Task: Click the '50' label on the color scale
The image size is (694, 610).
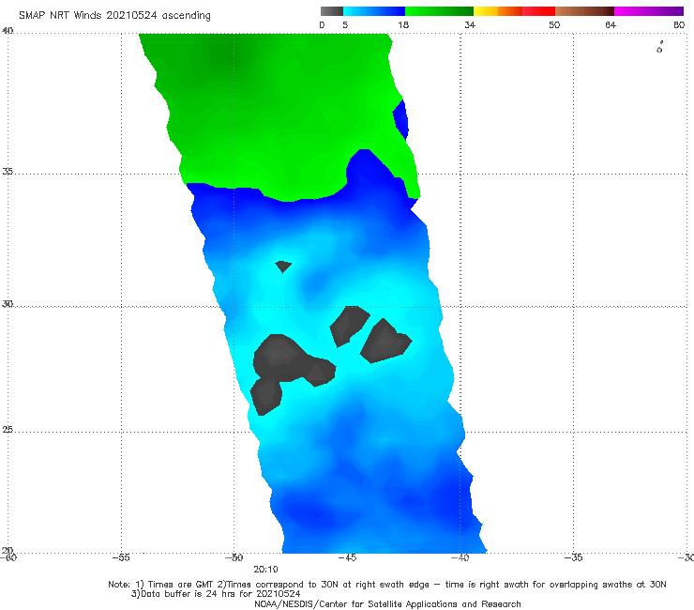Action: pos(554,24)
